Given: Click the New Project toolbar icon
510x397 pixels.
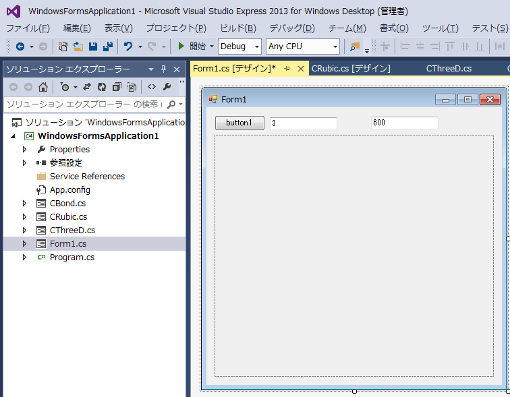Looking at the screenshot, I should pyautogui.click(x=63, y=47).
